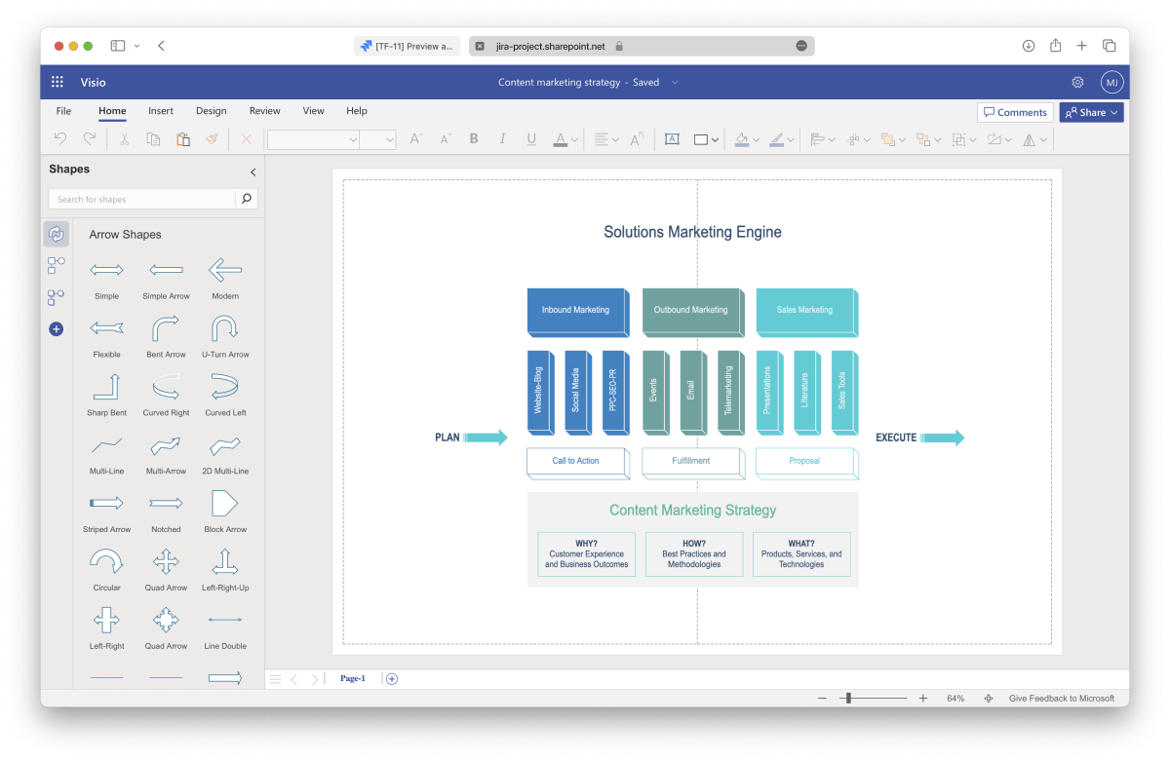Click the Search for shapes field

click(142, 199)
